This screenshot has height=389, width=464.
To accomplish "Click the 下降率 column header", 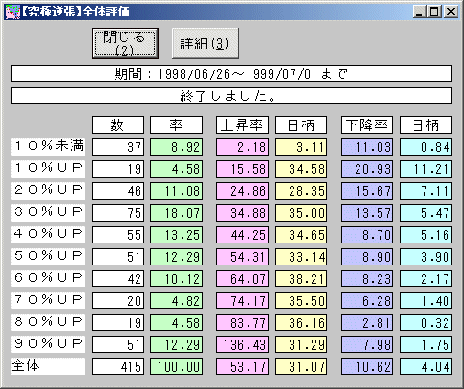I will pyautogui.click(x=367, y=124).
